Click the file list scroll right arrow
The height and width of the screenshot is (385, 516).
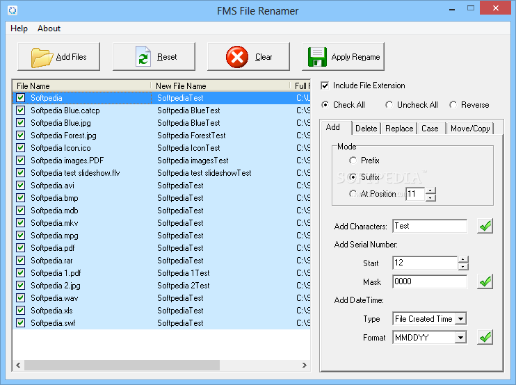[x=305, y=365]
